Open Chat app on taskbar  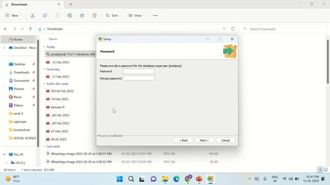[x=154, y=179]
